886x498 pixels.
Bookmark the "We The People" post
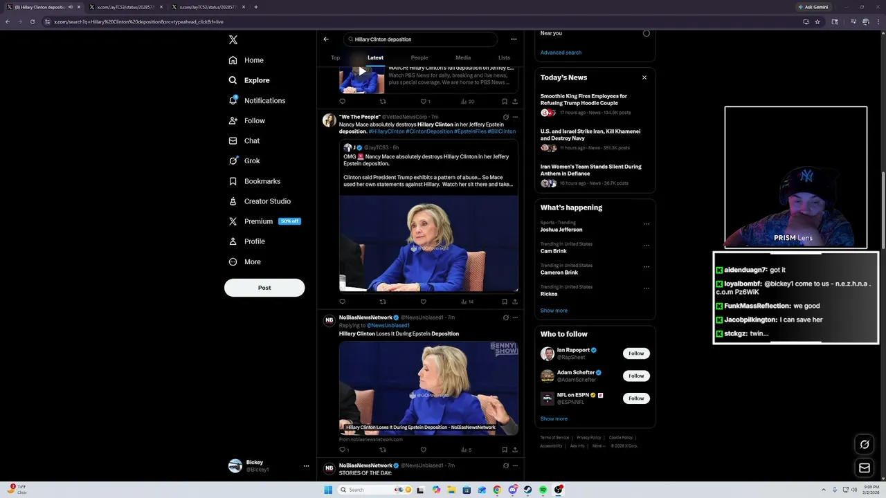[x=505, y=302]
